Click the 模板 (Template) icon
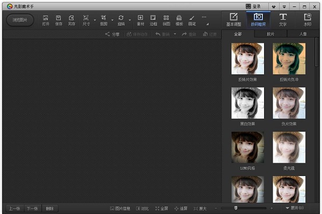322x214 pixels. click(179, 19)
